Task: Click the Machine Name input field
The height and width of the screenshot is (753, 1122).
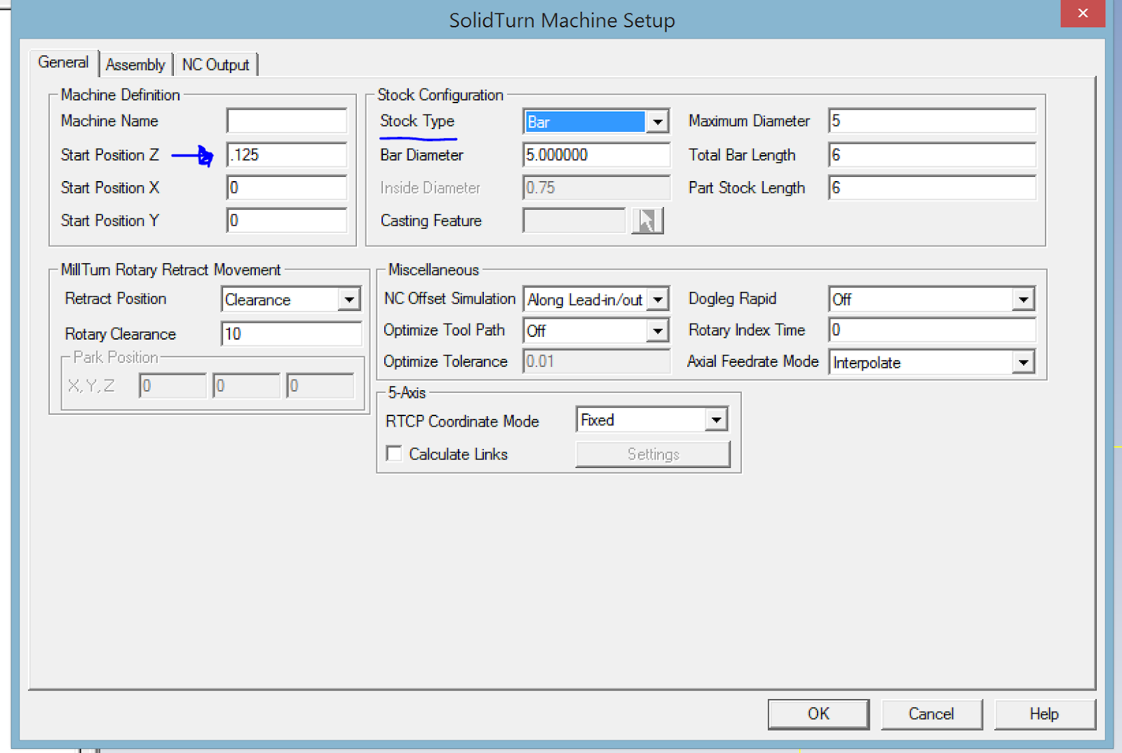Action: point(287,121)
